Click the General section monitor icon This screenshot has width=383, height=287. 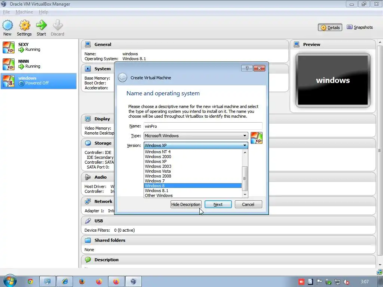point(88,44)
